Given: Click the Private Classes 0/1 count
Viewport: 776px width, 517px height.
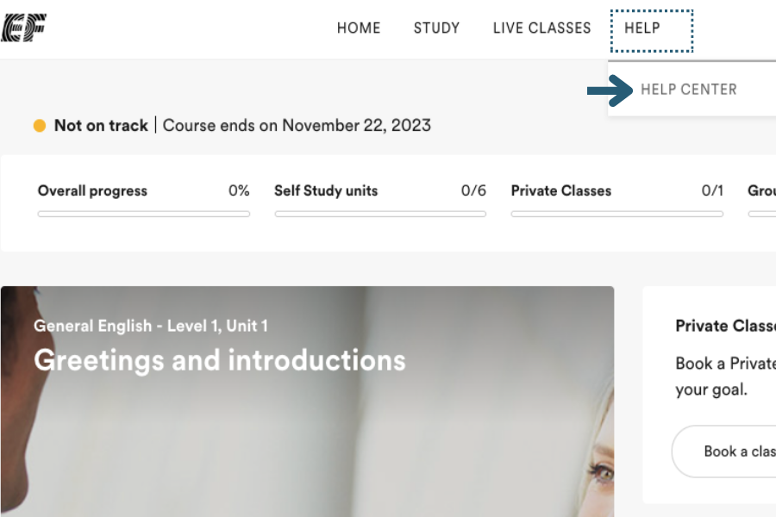Looking at the screenshot, I should click(712, 191).
